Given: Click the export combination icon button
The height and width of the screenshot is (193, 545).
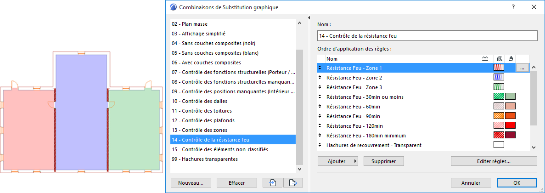Looking at the screenshot, I should tap(293, 182).
